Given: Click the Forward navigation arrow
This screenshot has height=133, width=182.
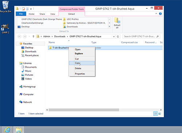Looking at the screenshot, I should pos(25,36).
